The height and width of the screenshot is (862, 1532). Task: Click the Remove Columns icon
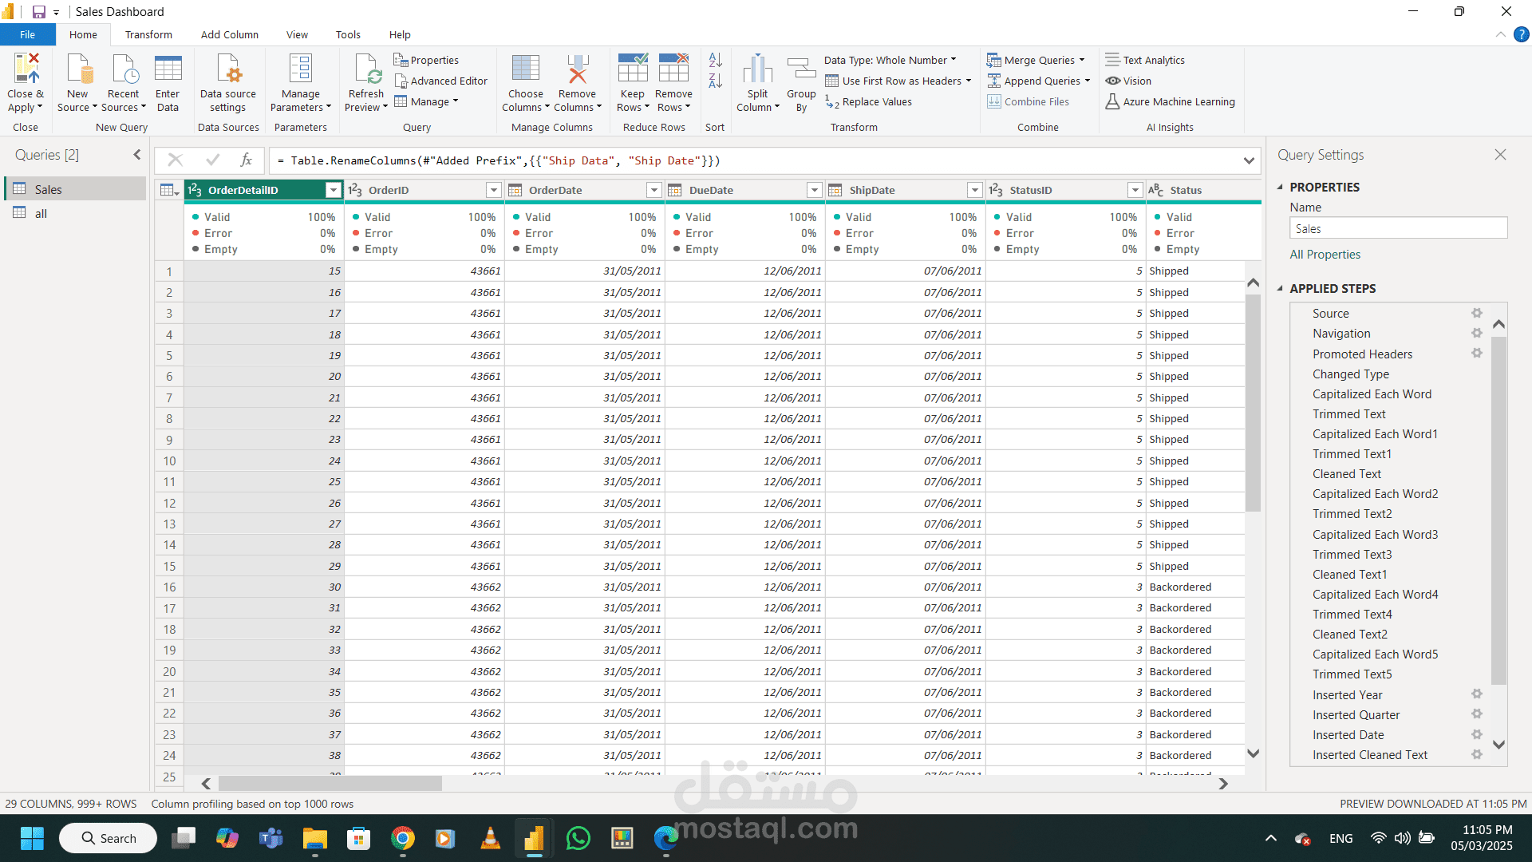[x=577, y=69]
